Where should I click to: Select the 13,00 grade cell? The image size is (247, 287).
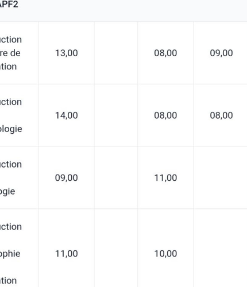point(66,53)
